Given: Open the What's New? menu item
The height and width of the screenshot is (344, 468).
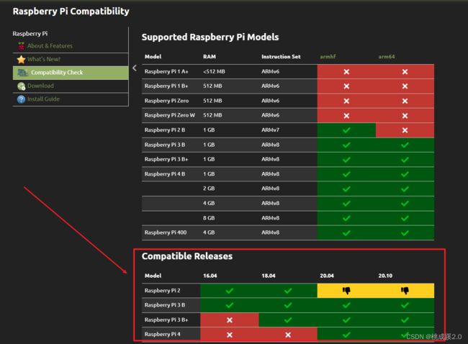Looking at the screenshot, I should (x=44, y=59).
